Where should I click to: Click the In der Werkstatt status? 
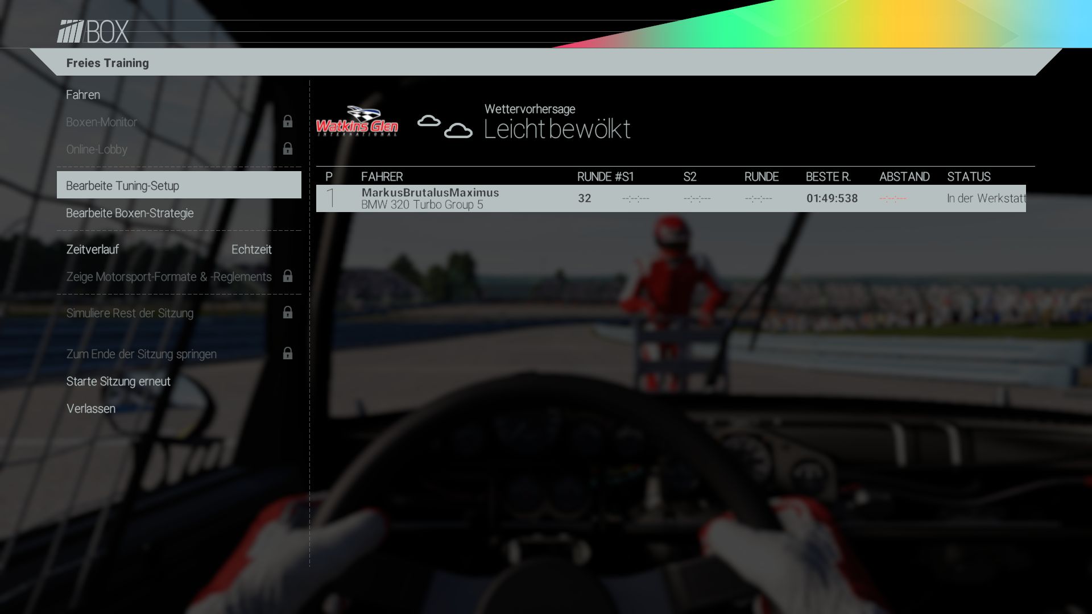[986, 198]
